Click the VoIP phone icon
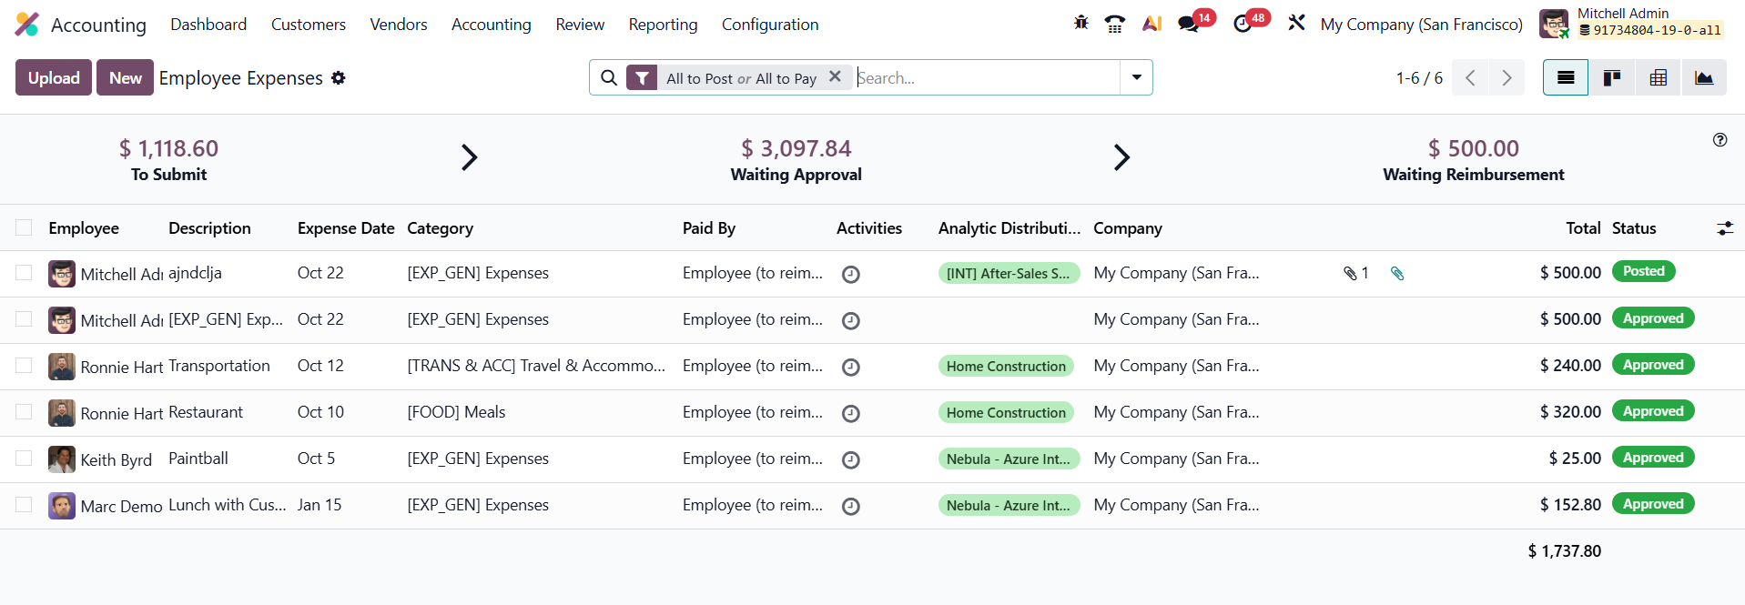The width and height of the screenshot is (1745, 605). coord(1114,24)
